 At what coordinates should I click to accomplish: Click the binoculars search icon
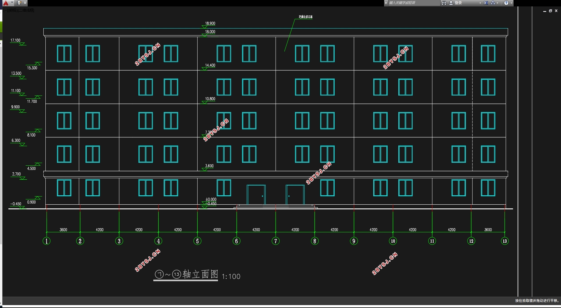444,3
